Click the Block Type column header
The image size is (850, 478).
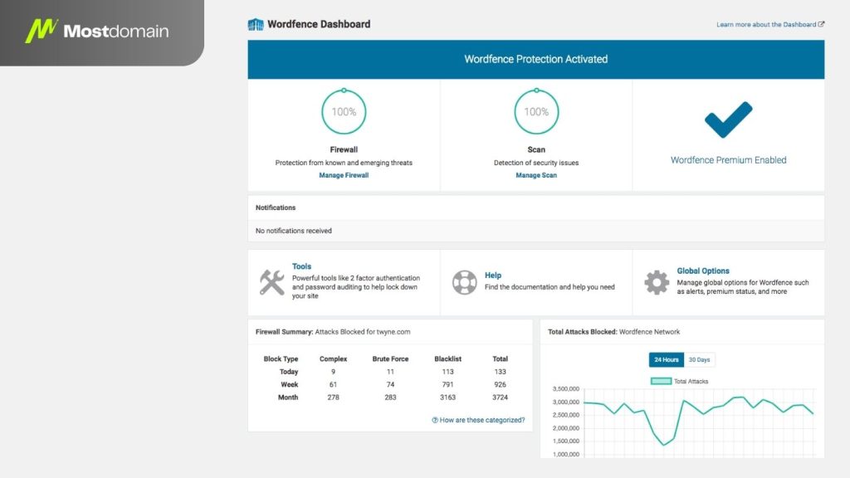coord(281,358)
